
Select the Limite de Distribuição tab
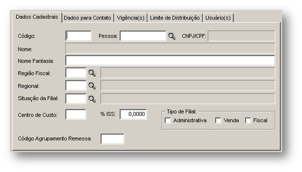175,18
